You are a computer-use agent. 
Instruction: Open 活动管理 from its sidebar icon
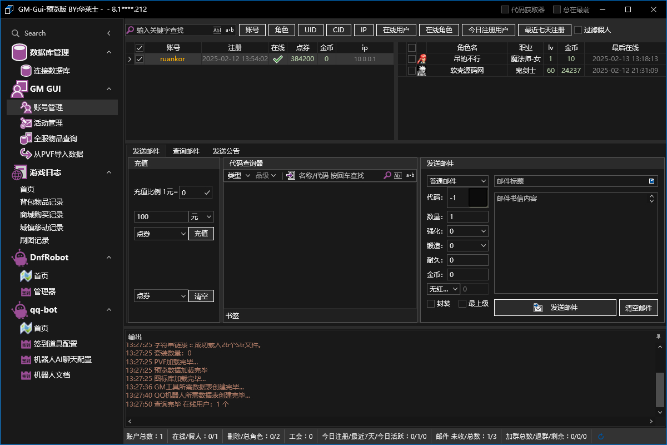pyautogui.click(x=26, y=123)
